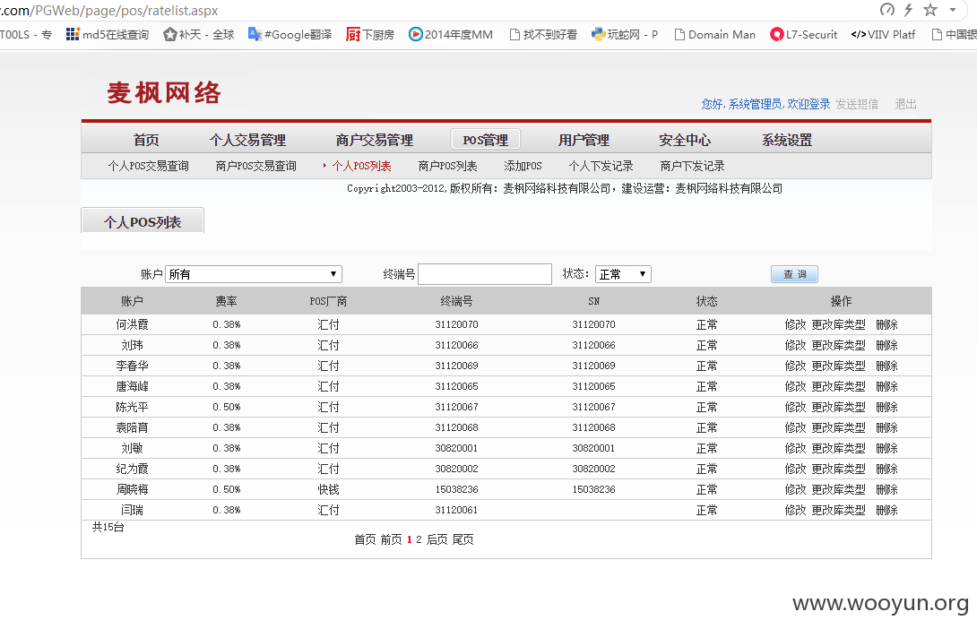Screen dimensions: 977x629
Task: Click 更改库类型 for 周晓梅 row
Action: tap(839, 489)
